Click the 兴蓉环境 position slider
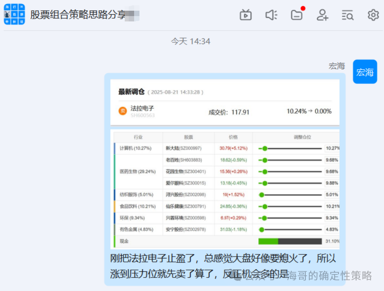The width and height of the screenshot is (384, 291). [x=290, y=218]
